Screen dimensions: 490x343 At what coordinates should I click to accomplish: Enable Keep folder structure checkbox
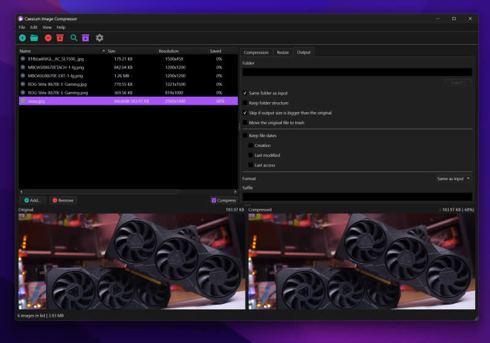[245, 103]
